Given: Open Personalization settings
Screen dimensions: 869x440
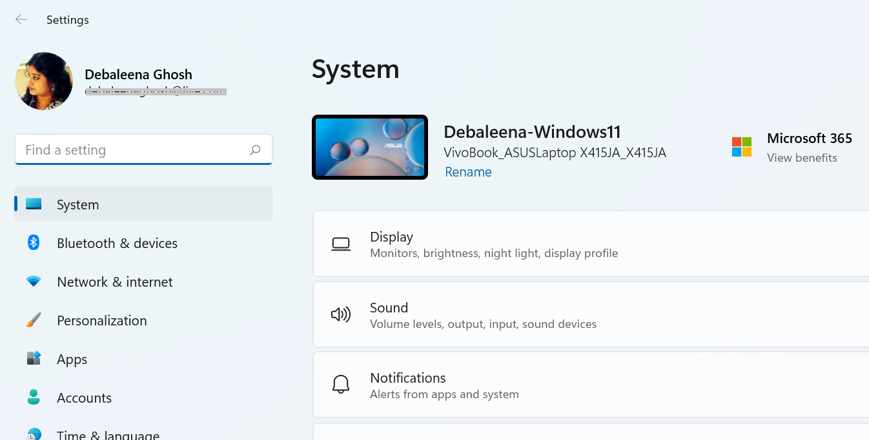Looking at the screenshot, I should [x=143, y=320].
